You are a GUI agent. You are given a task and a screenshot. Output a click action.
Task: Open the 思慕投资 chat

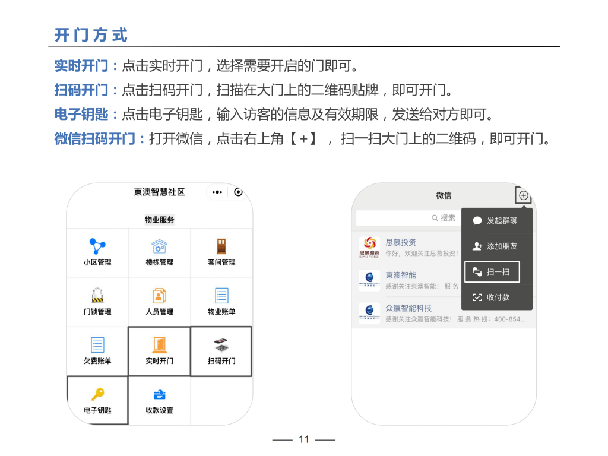coord(406,248)
